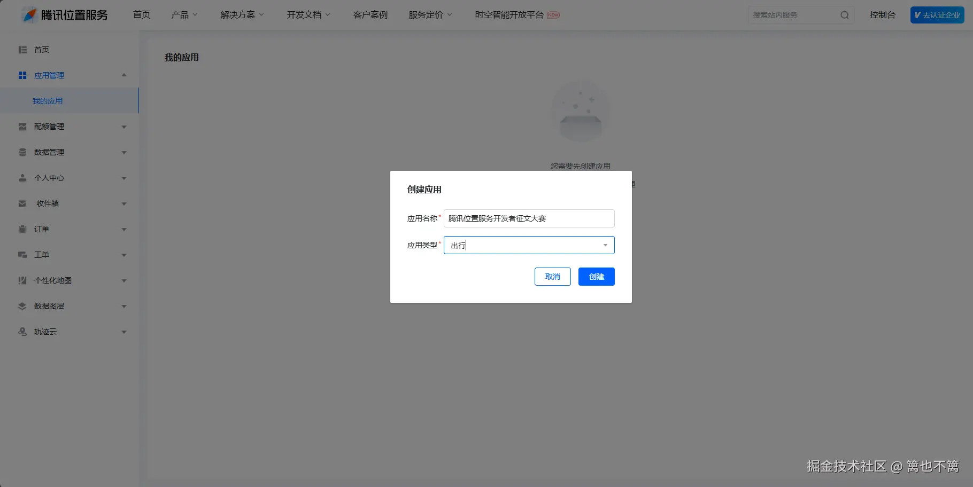Open the 解决方案 top menu
This screenshot has width=973, height=487.
pyautogui.click(x=242, y=15)
